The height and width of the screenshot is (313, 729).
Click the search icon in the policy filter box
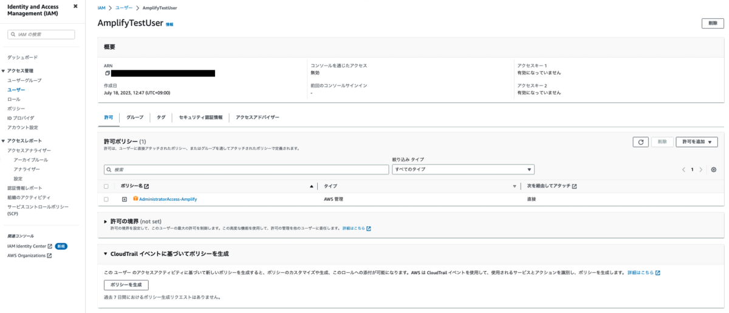tap(109, 170)
